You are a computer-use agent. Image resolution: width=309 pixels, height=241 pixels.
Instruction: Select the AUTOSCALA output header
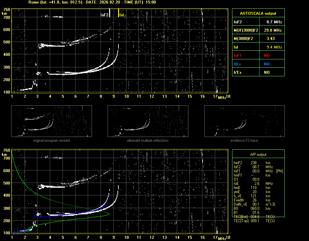click(258, 13)
